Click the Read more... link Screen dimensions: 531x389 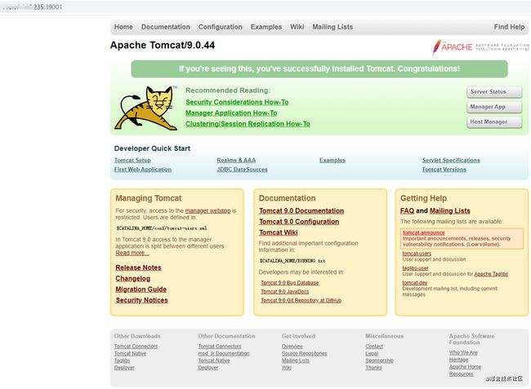point(132,253)
